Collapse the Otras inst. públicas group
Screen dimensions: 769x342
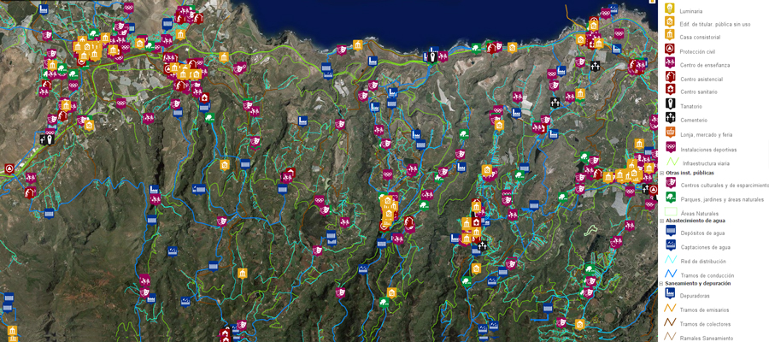coord(662,174)
